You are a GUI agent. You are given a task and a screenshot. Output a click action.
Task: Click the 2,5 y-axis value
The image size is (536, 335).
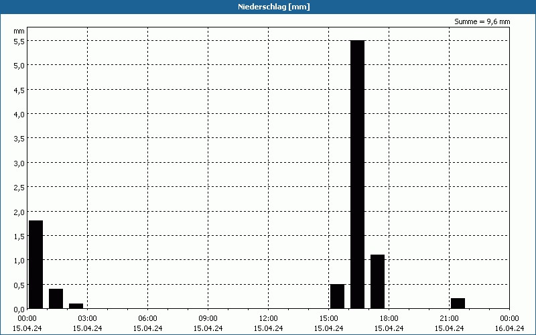click(19, 188)
